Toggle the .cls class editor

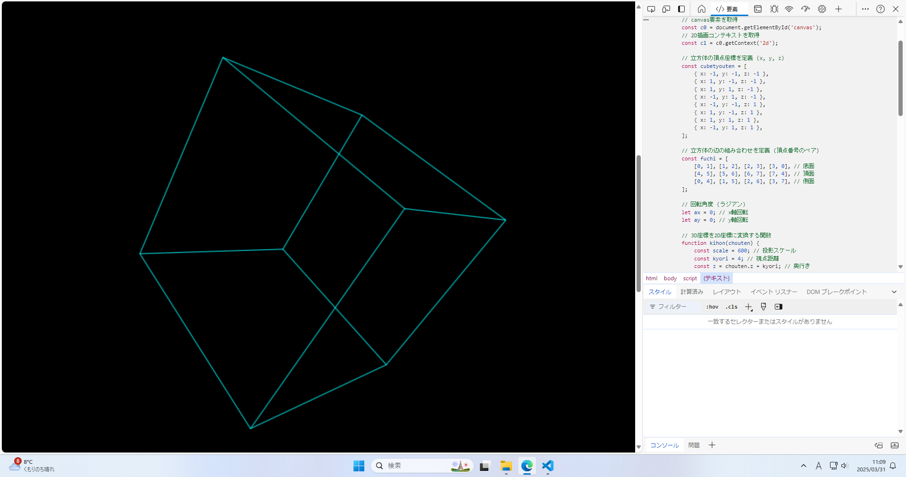(731, 307)
